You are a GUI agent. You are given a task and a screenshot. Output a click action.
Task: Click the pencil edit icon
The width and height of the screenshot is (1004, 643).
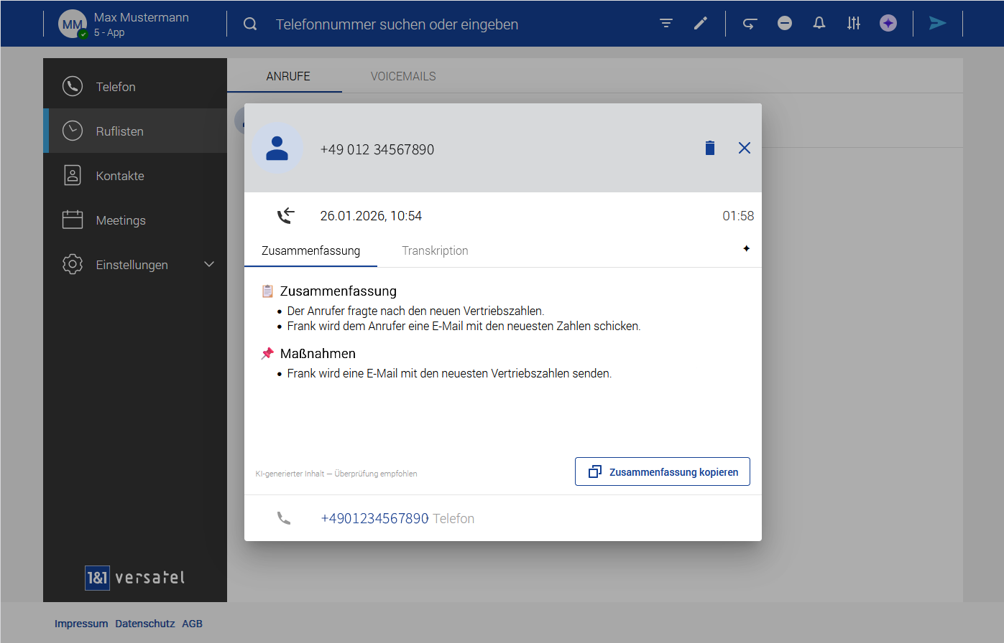[701, 24]
